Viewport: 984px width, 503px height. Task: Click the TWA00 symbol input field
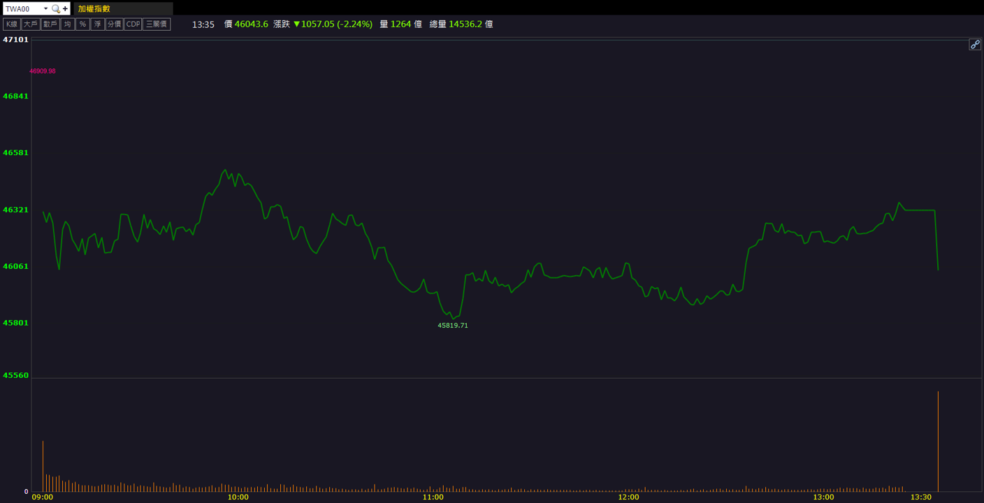[22, 8]
